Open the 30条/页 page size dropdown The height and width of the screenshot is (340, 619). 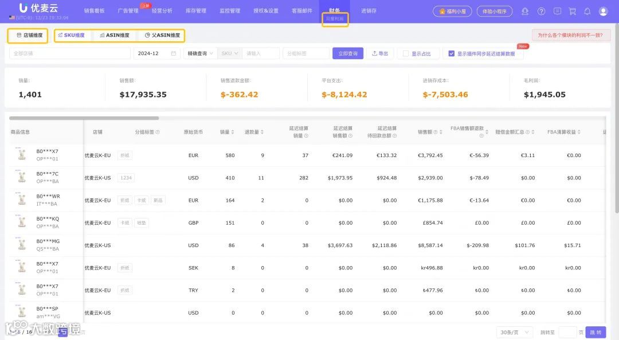click(514, 332)
